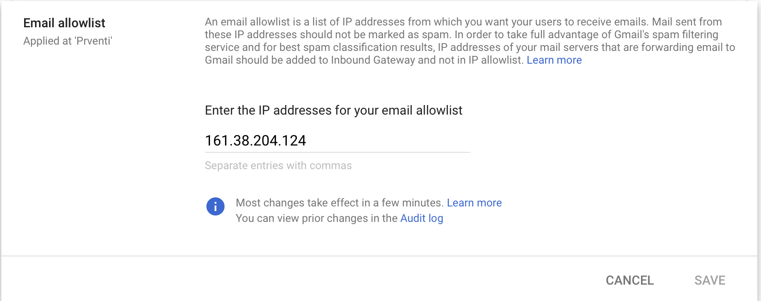Select the 'Email allowlist' heading
The width and height of the screenshot is (761, 301).
tap(64, 23)
